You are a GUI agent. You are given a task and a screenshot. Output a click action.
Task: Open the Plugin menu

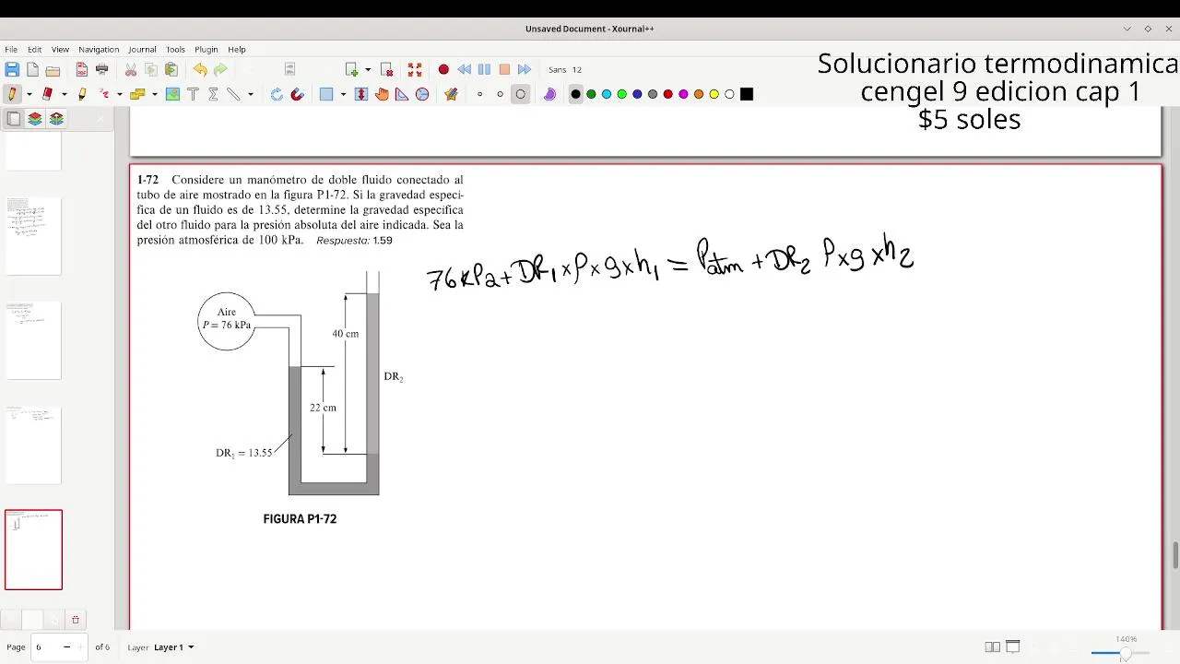pyautogui.click(x=206, y=49)
